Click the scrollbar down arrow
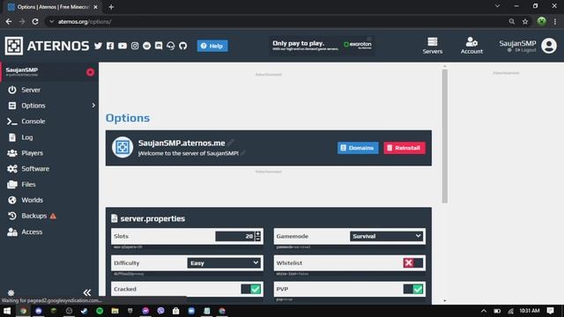The image size is (564, 317). (x=445, y=300)
